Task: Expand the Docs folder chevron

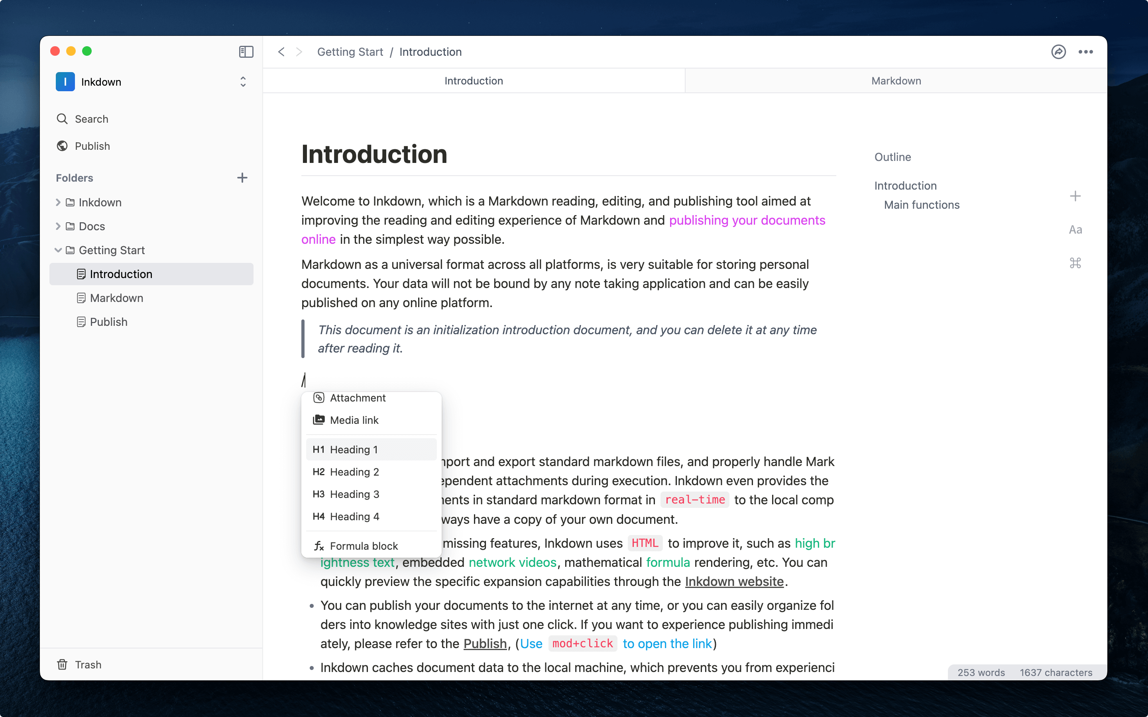Action: pos(58,226)
